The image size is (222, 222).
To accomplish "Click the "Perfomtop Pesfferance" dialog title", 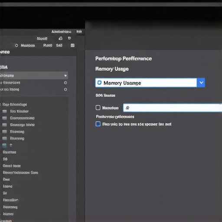I will tap(124, 59).
